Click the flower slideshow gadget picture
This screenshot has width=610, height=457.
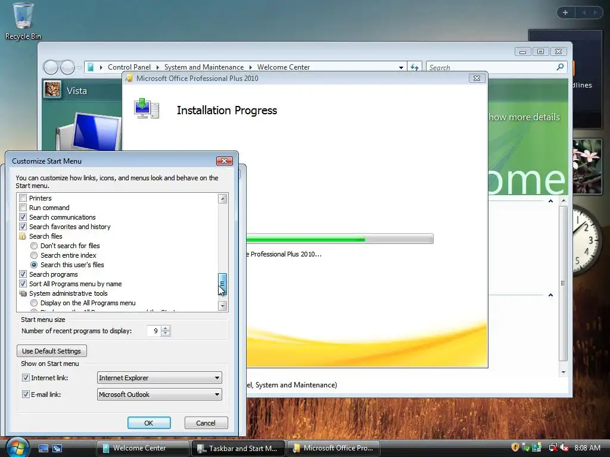(587, 166)
